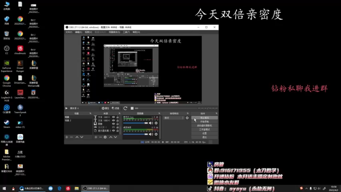The width and height of the screenshot is (341, 192).
Task: Open Google Chrome desktop shortcut
Action: pyautogui.click(x=6, y=81)
